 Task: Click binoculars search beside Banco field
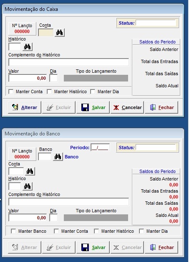[58, 157]
